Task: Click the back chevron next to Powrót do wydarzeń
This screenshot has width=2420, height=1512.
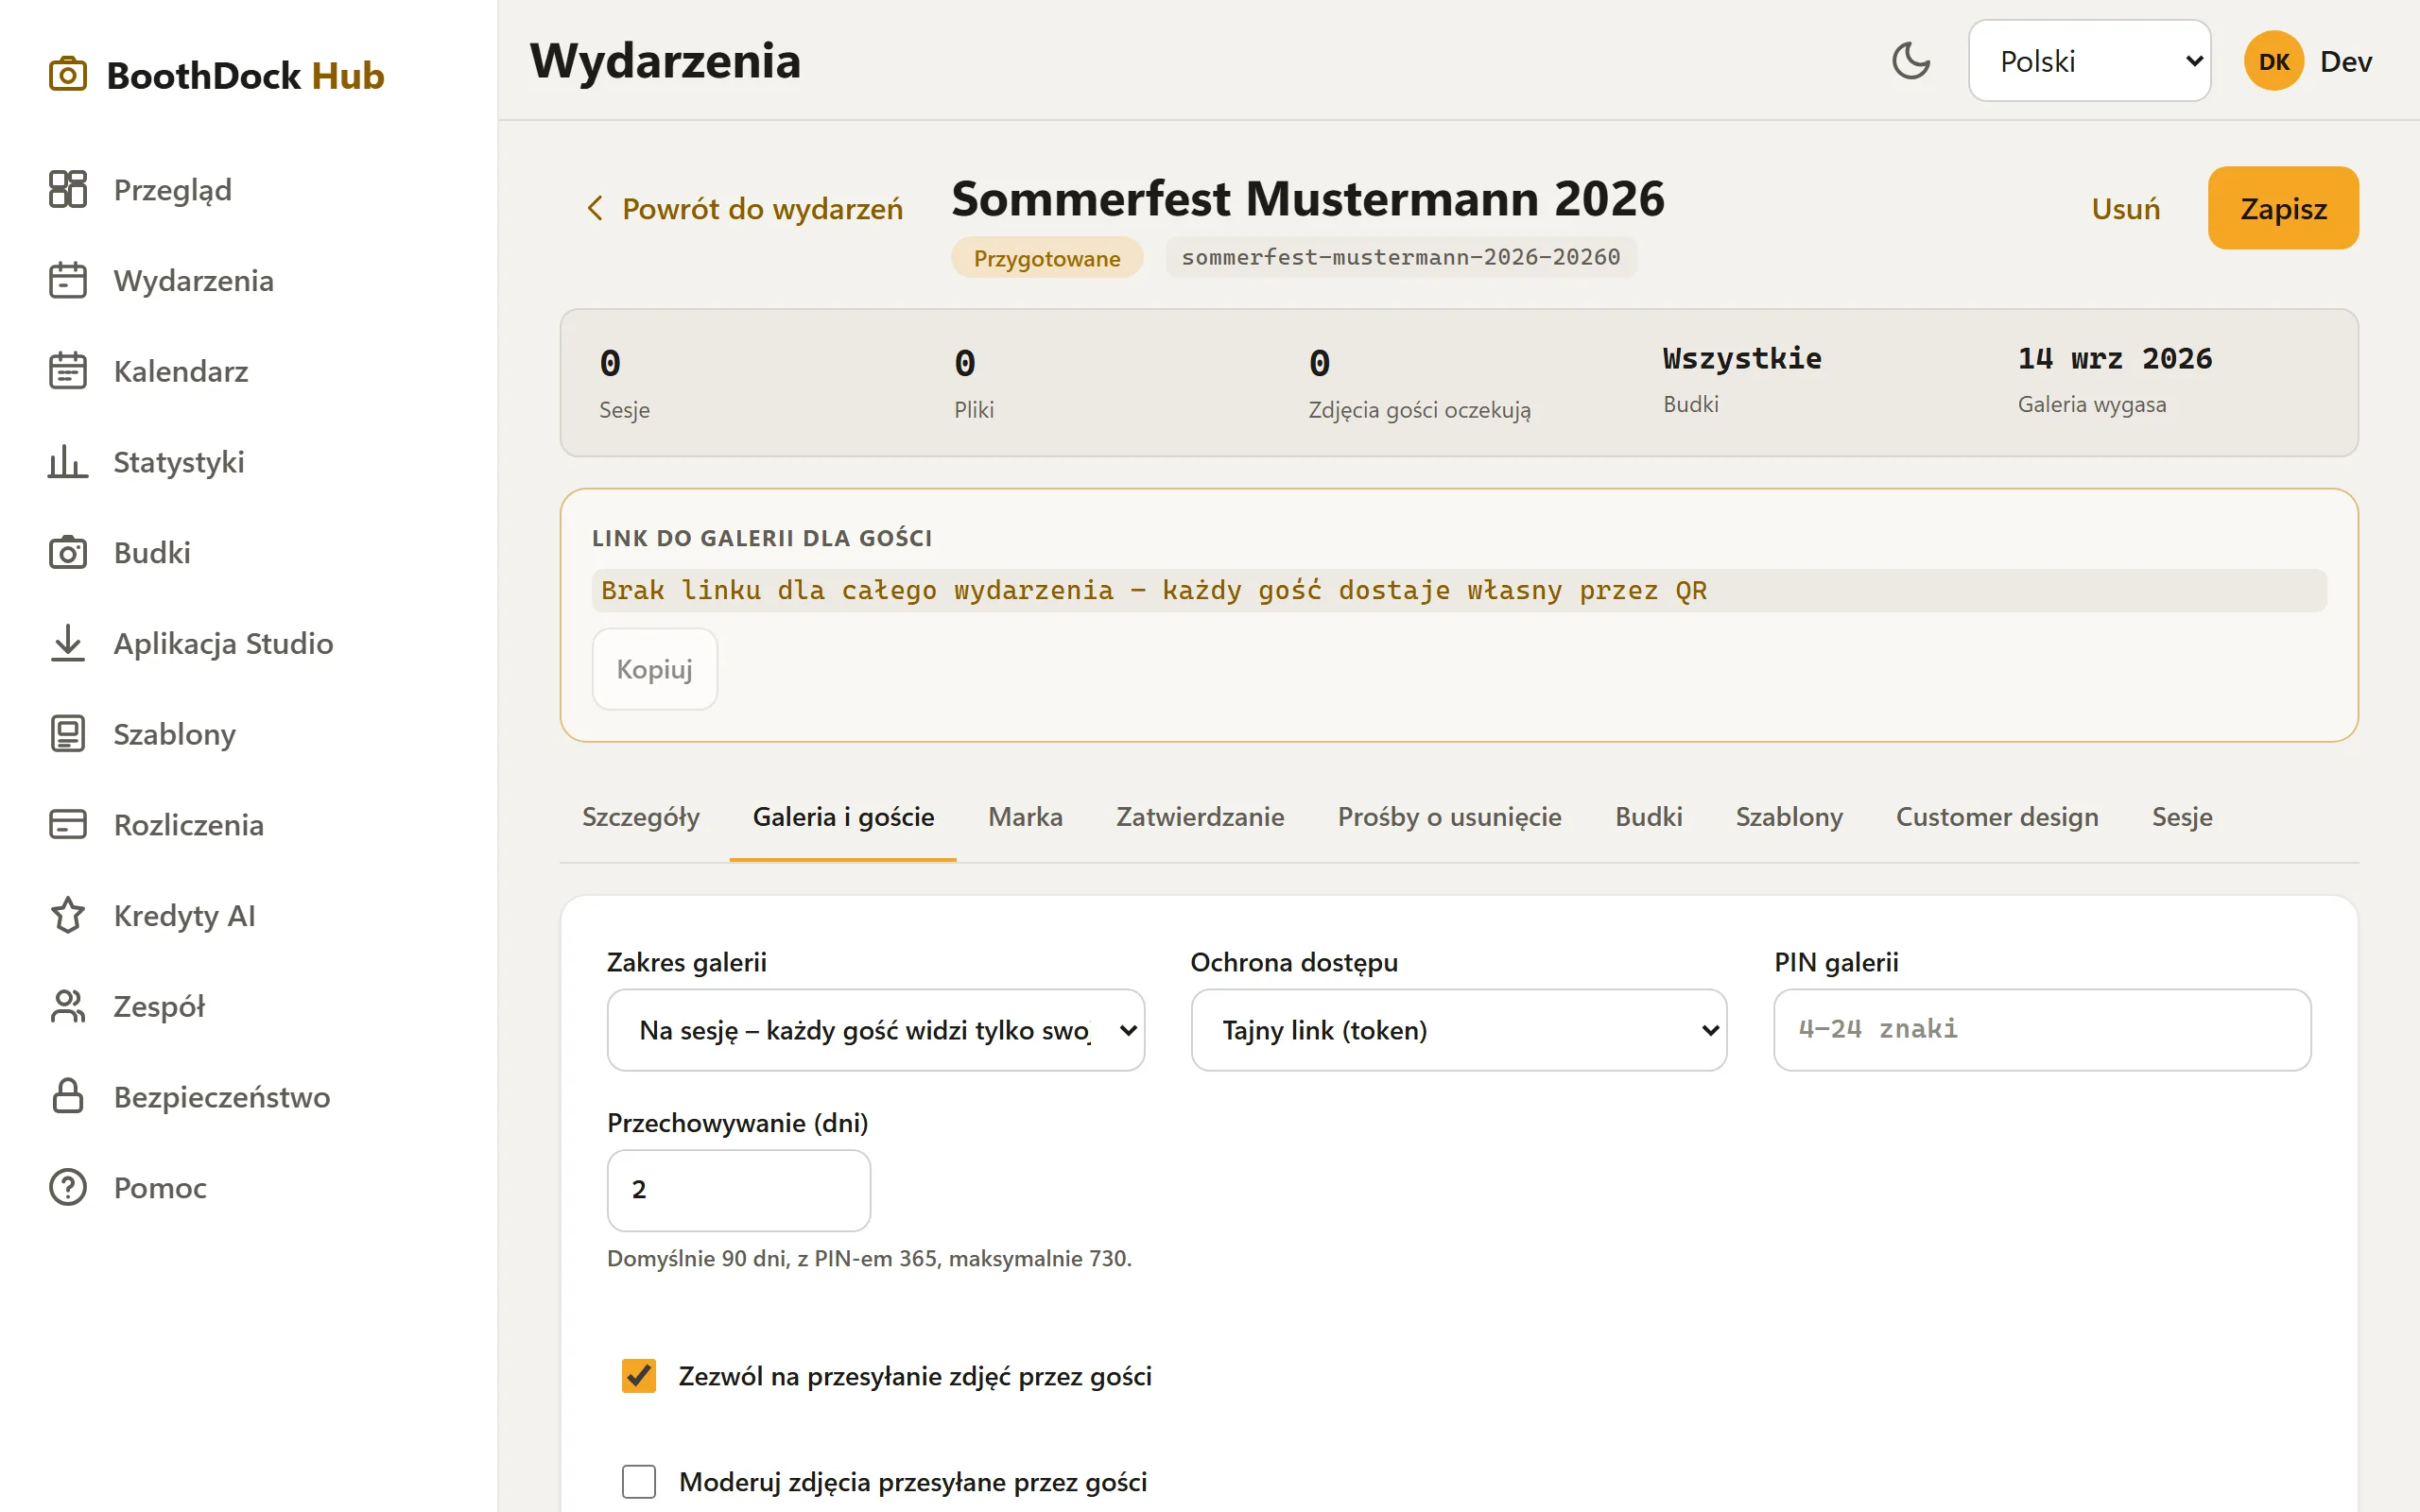Action: tap(595, 208)
